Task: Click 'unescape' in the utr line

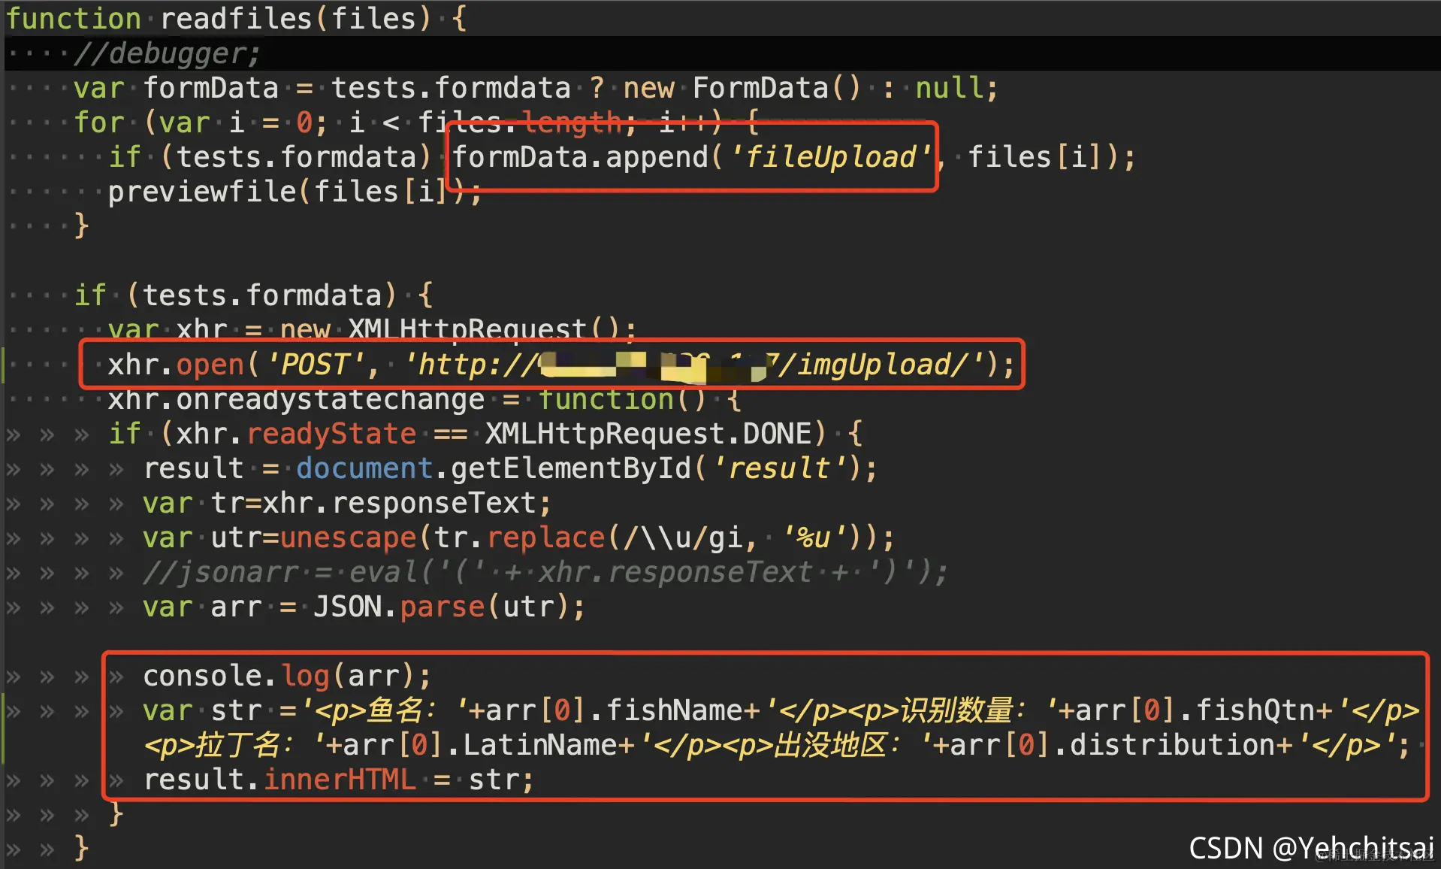Action: 348,537
